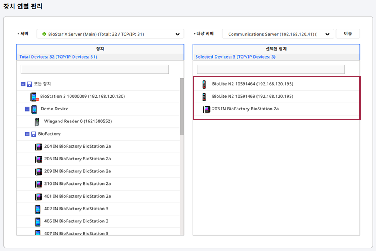376x251 pixels.
Task: Collapse the 모든 장치 tree node
Action: pos(23,84)
